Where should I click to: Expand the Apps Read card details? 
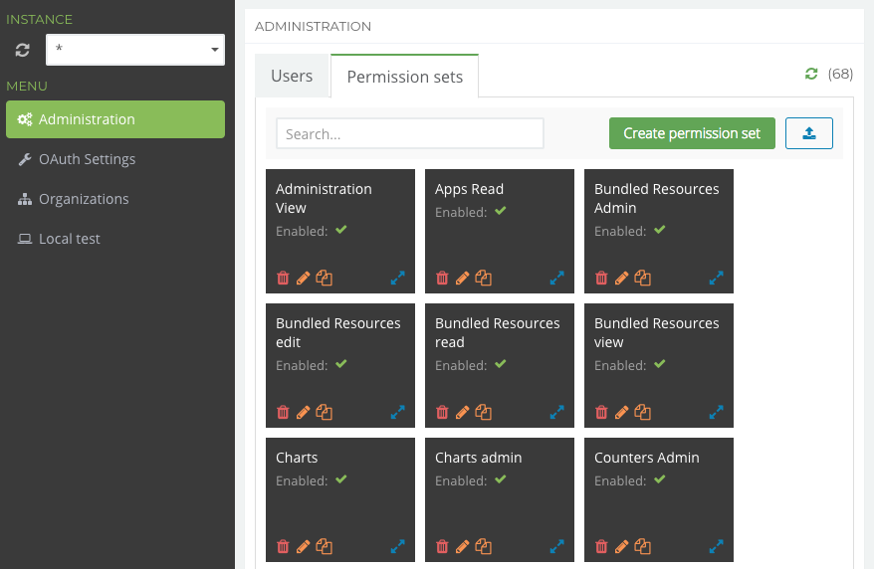coord(556,279)
